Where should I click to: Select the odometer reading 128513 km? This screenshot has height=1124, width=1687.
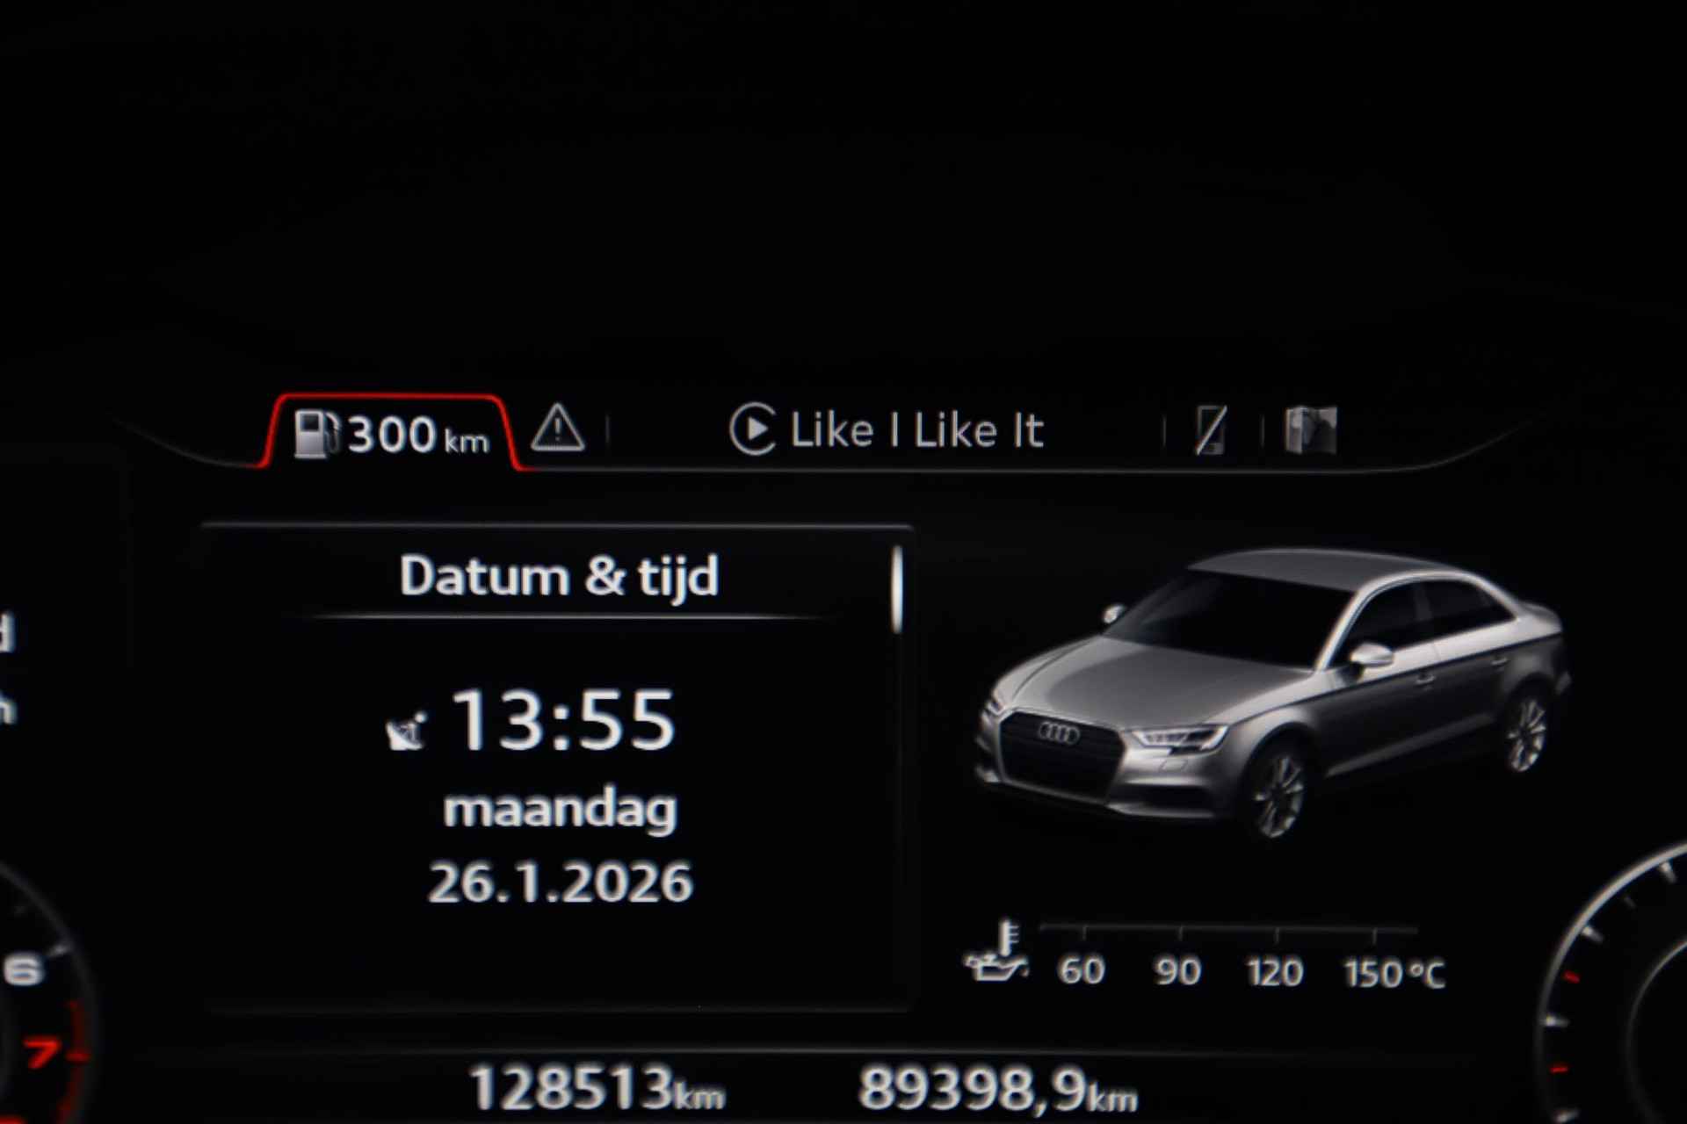tap(598, 1089)
